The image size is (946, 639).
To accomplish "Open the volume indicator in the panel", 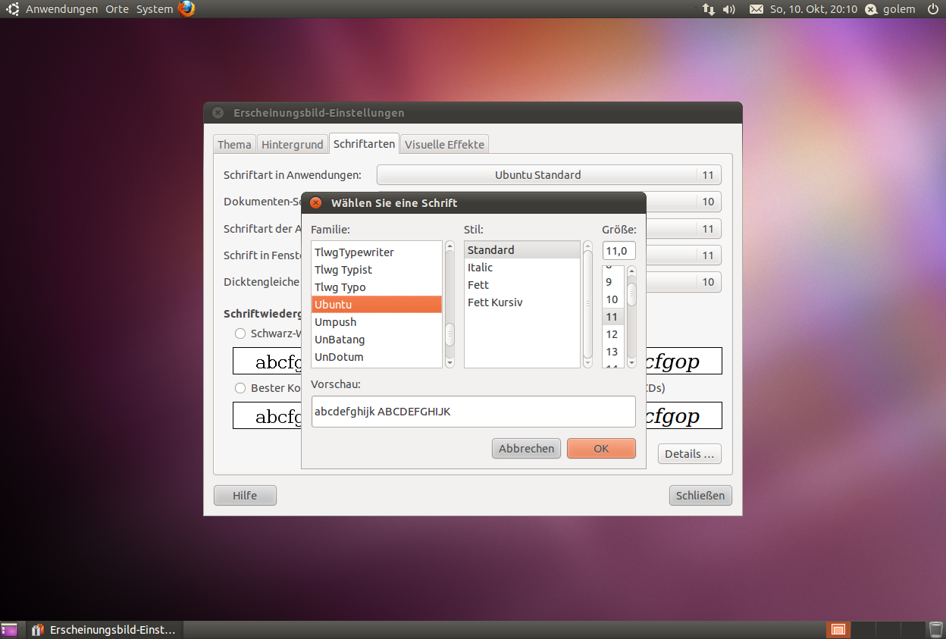I will (x=729, y=9).
